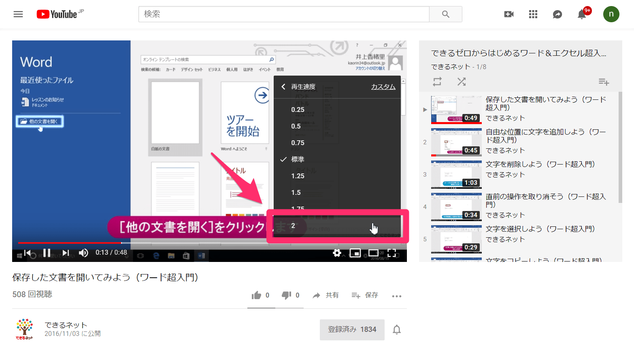Open the account avatar menu
The image size is (634, 344).
pyautogui.click(x=611, y=14)
